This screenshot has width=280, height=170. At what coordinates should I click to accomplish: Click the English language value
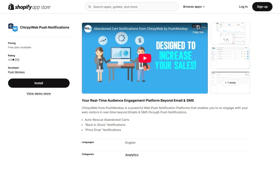coord(130,143)
